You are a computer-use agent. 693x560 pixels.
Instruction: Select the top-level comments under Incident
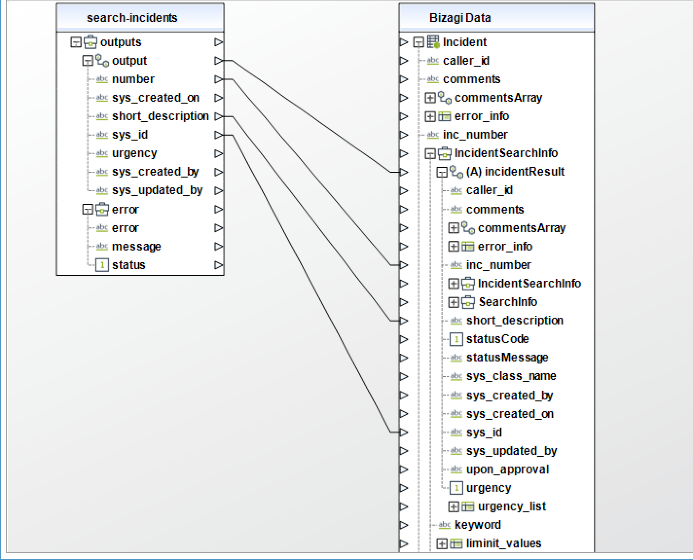click(472, 79)
